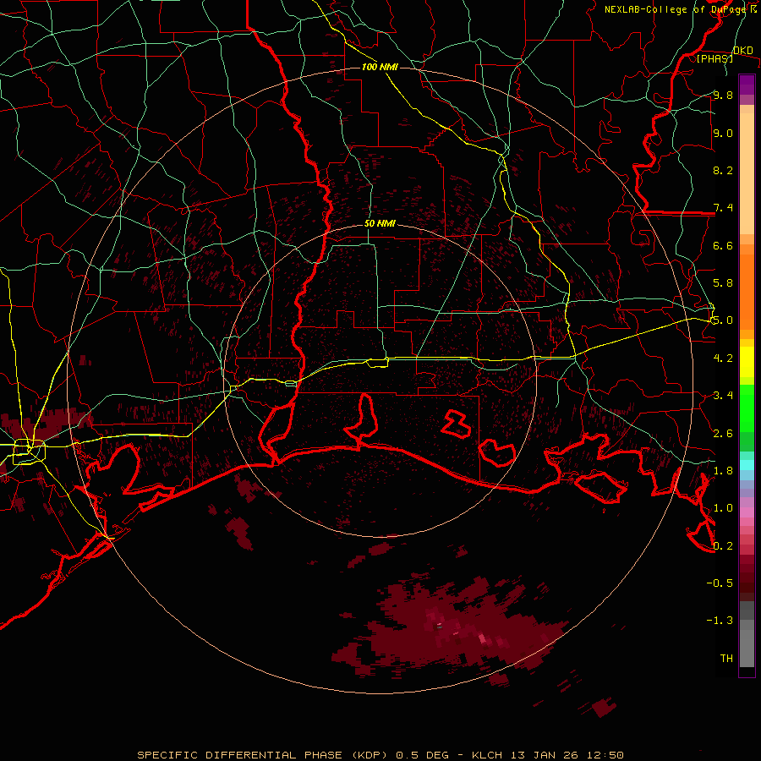Pick the bright green segment of the color bar
The width and height of the screenshot is (761, 761).
(x=747, y=408)
